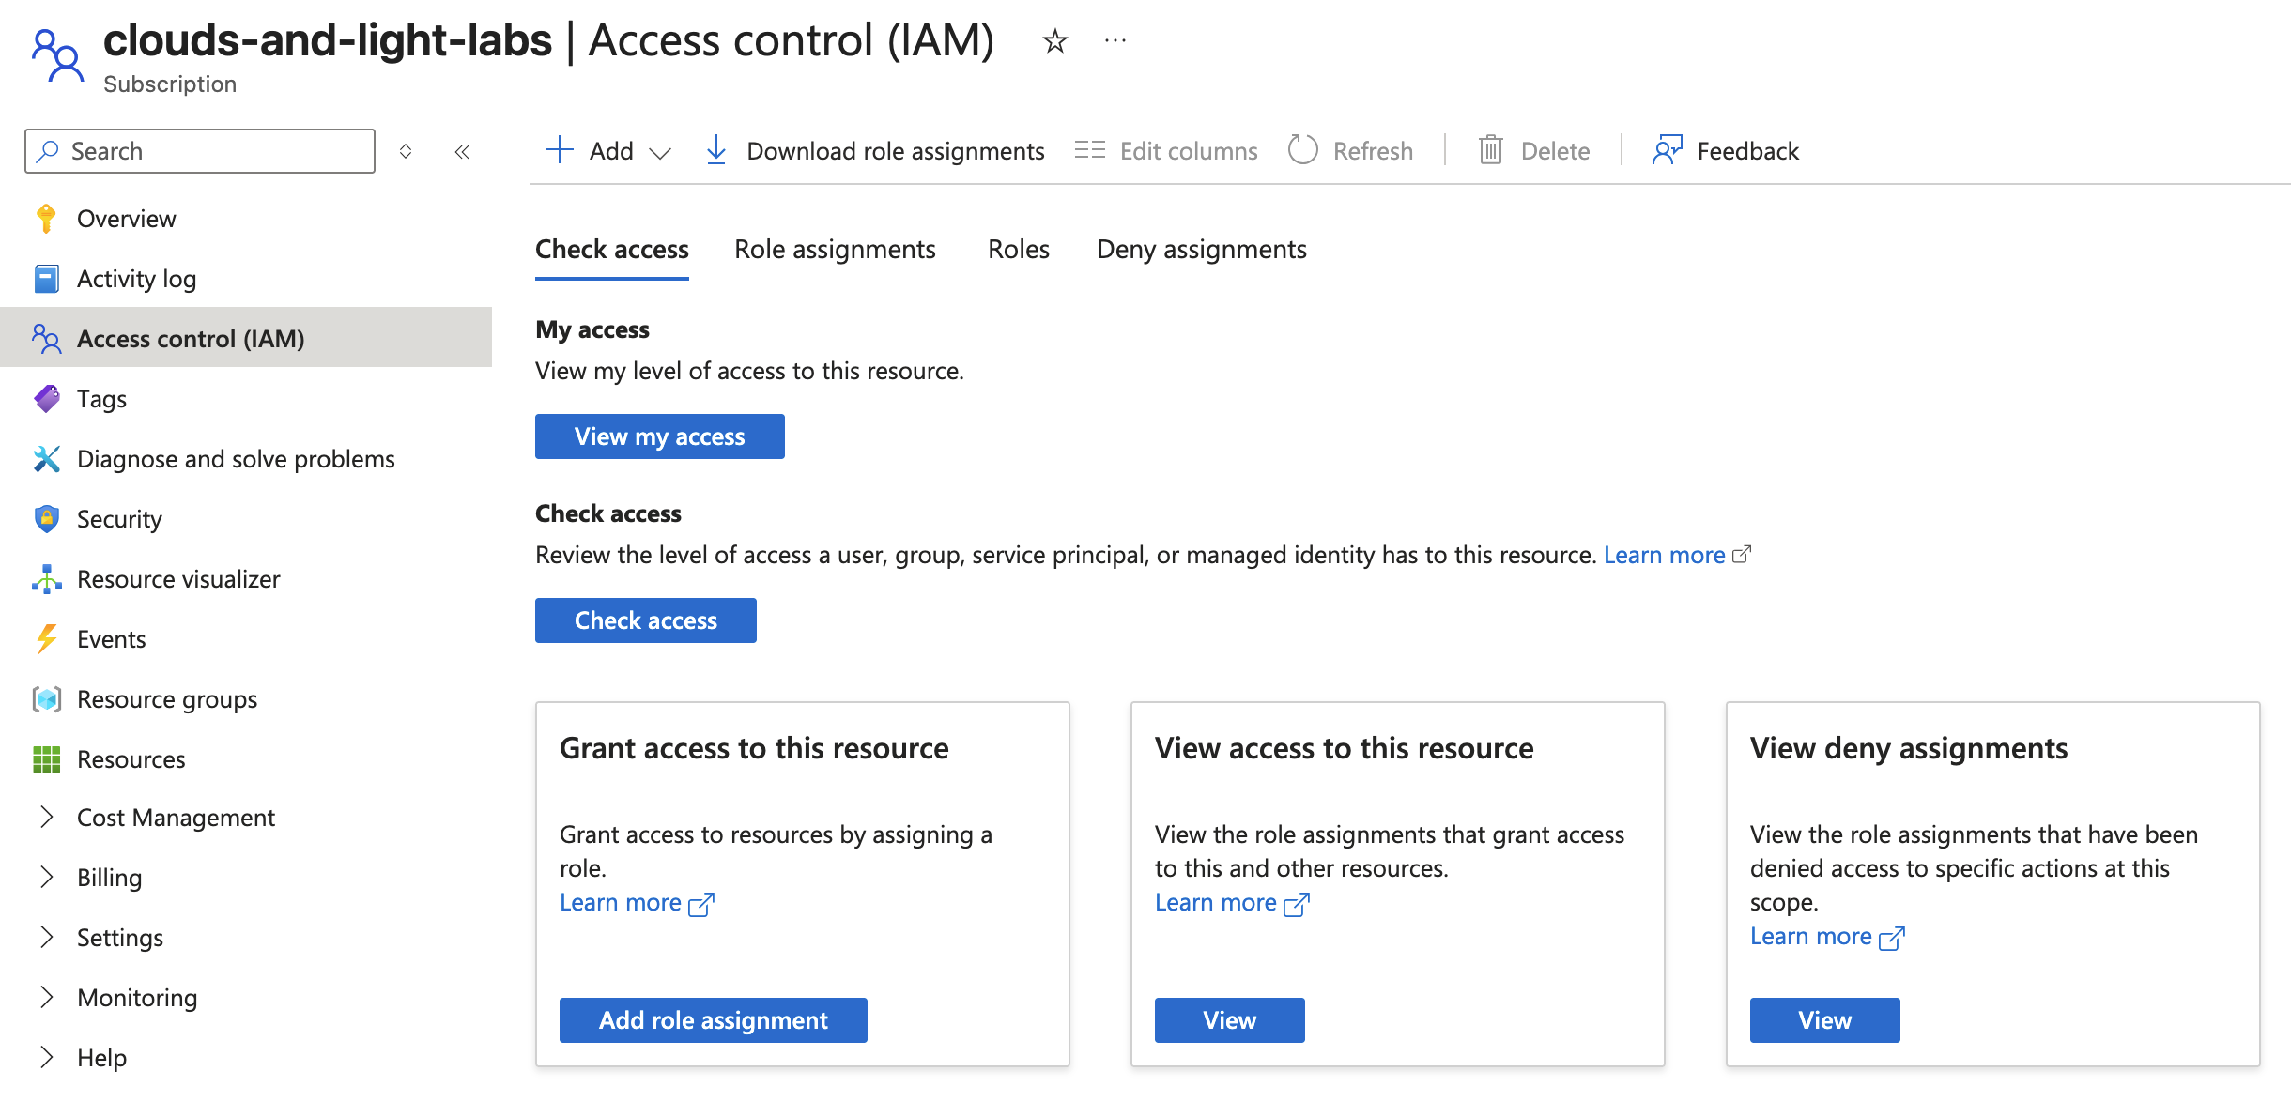Viewport: 2291px width, 1102px height.
Task: Click the Resource groups cube icon
Action: pyautogui.click(x=46, y=699)
